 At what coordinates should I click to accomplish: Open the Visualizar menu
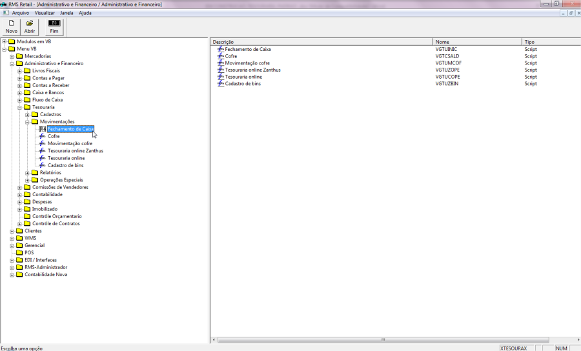(x=45, y=13)
